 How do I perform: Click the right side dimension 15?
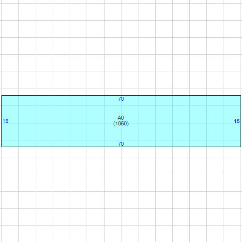[237, 121]
